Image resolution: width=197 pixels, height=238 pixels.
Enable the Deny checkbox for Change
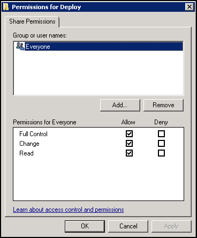pyautogui.click(x=161, y=143)
